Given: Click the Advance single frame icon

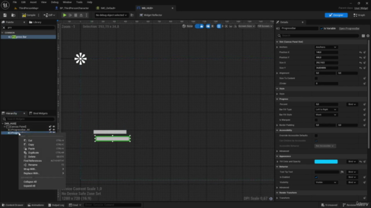Looking at the screenshot, I should pyautogui.click(x=70, y=15).
